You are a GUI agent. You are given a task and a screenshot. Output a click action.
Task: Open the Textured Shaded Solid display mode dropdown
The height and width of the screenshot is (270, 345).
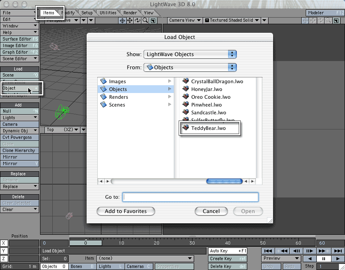232,20
